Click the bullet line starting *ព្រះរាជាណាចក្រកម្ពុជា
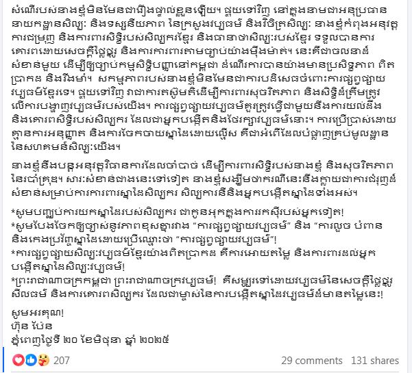 point(203,287)
